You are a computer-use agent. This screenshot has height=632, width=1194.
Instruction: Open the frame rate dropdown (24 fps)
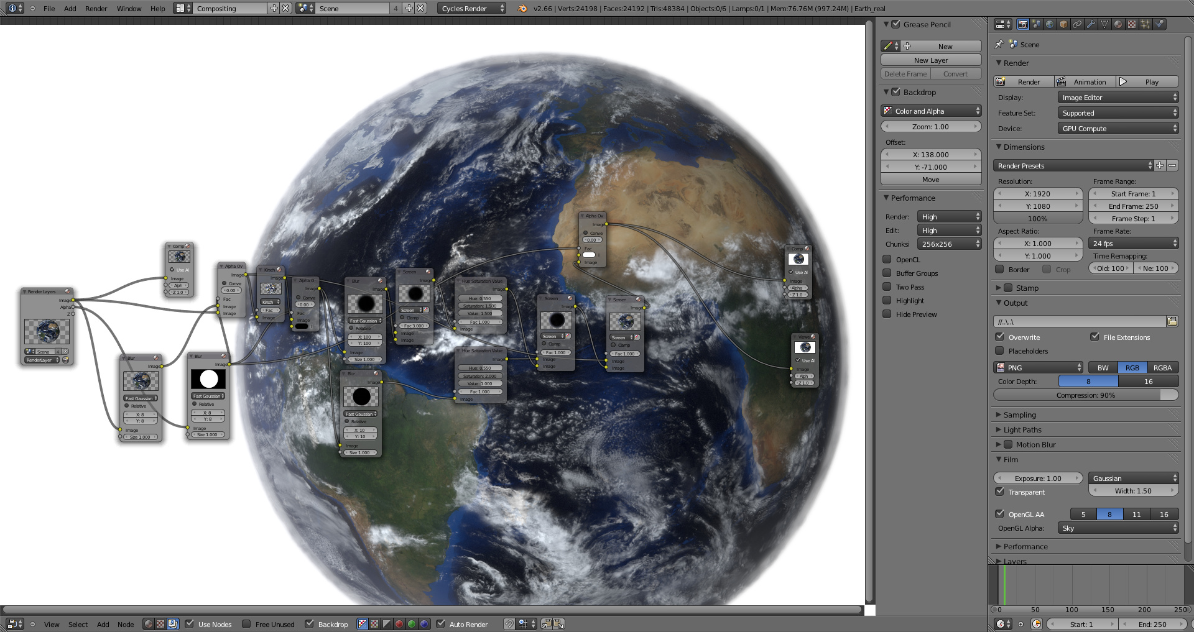tap(1134, 243)
